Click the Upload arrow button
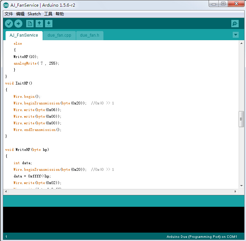Image resolution: width=246 pixels, height=241 pixels. pyautogui.click(x=18, y=23)
